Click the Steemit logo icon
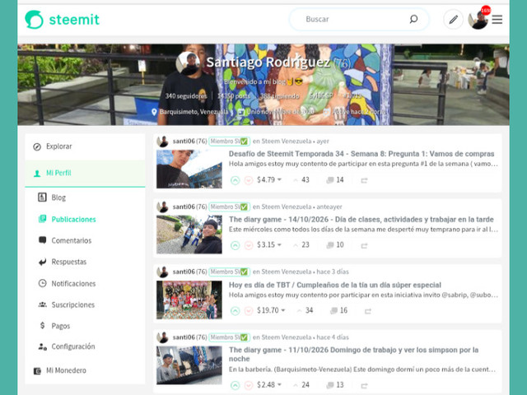The width and height of the screenshot is (527, 395). 34,20
